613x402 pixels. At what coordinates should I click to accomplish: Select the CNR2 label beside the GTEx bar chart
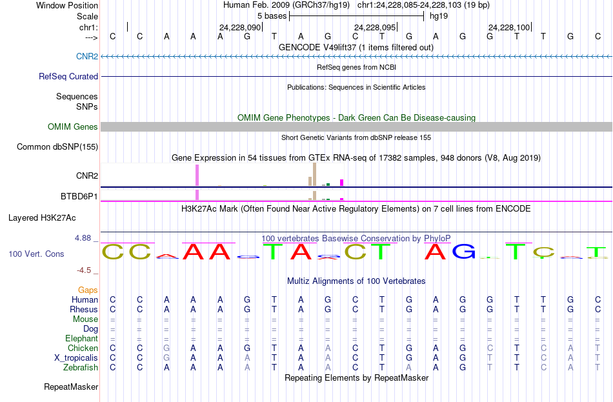87,176
